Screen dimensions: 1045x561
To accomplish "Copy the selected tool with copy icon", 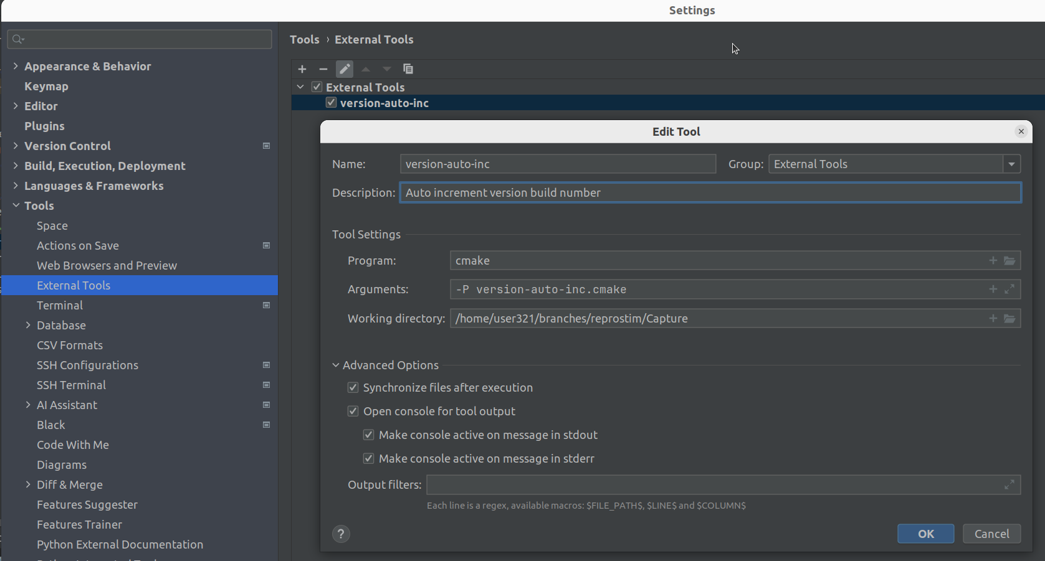I will pyautogui.click(x=408, y=69).
